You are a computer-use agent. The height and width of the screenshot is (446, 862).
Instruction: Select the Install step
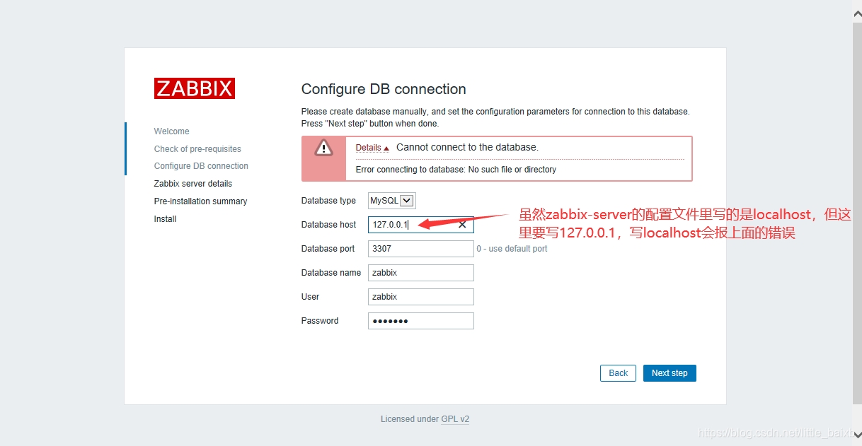[x=165, y=219]
